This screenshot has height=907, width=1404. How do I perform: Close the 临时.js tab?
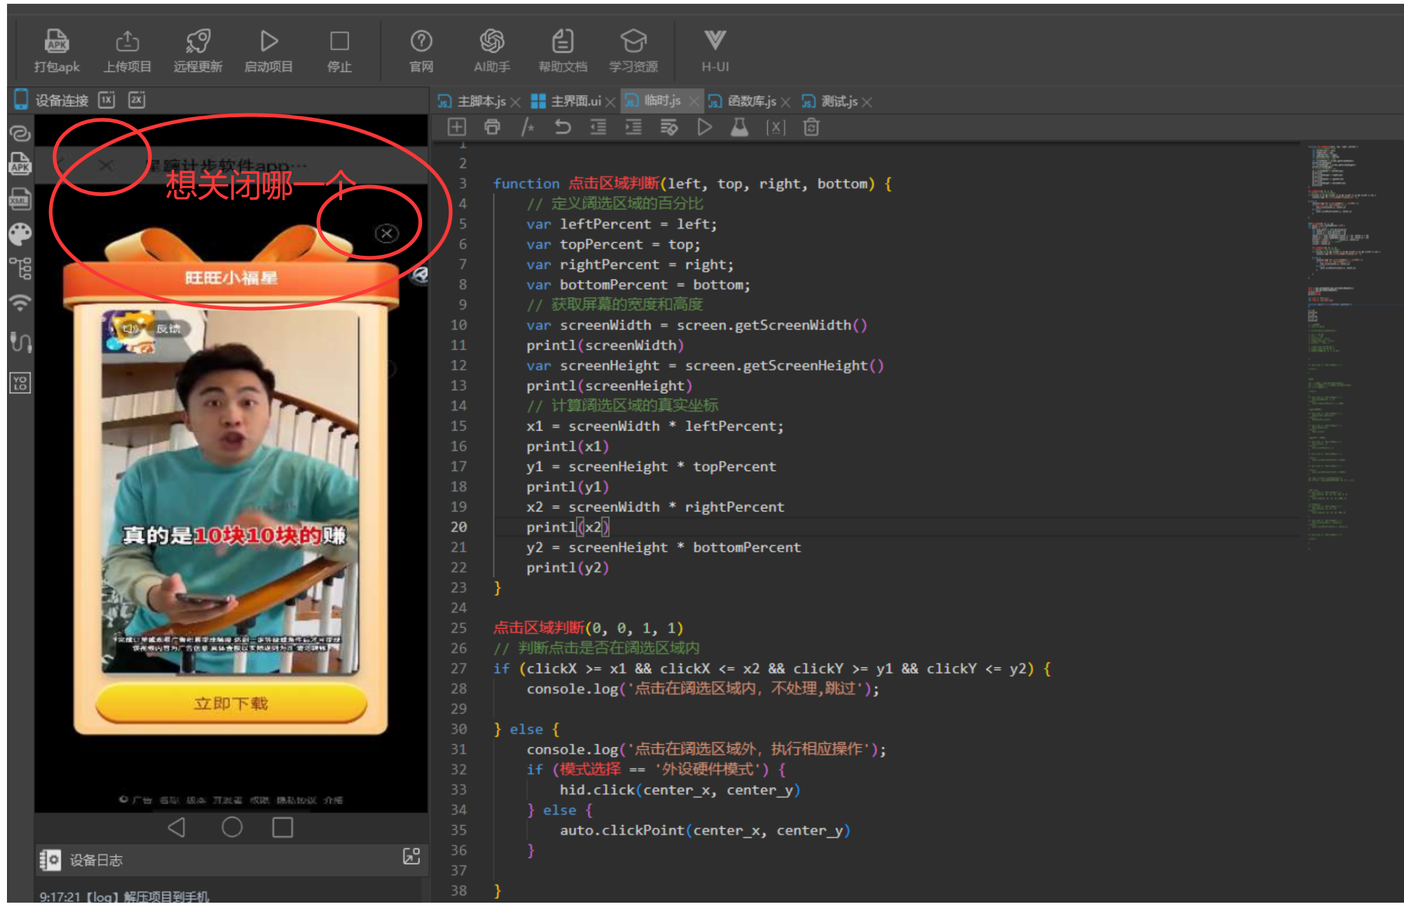(694, 102)
